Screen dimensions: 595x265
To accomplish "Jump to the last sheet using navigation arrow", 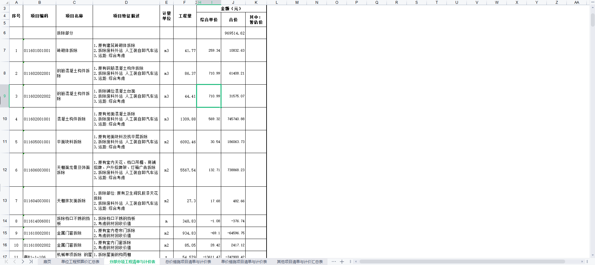I will [31, 262].
